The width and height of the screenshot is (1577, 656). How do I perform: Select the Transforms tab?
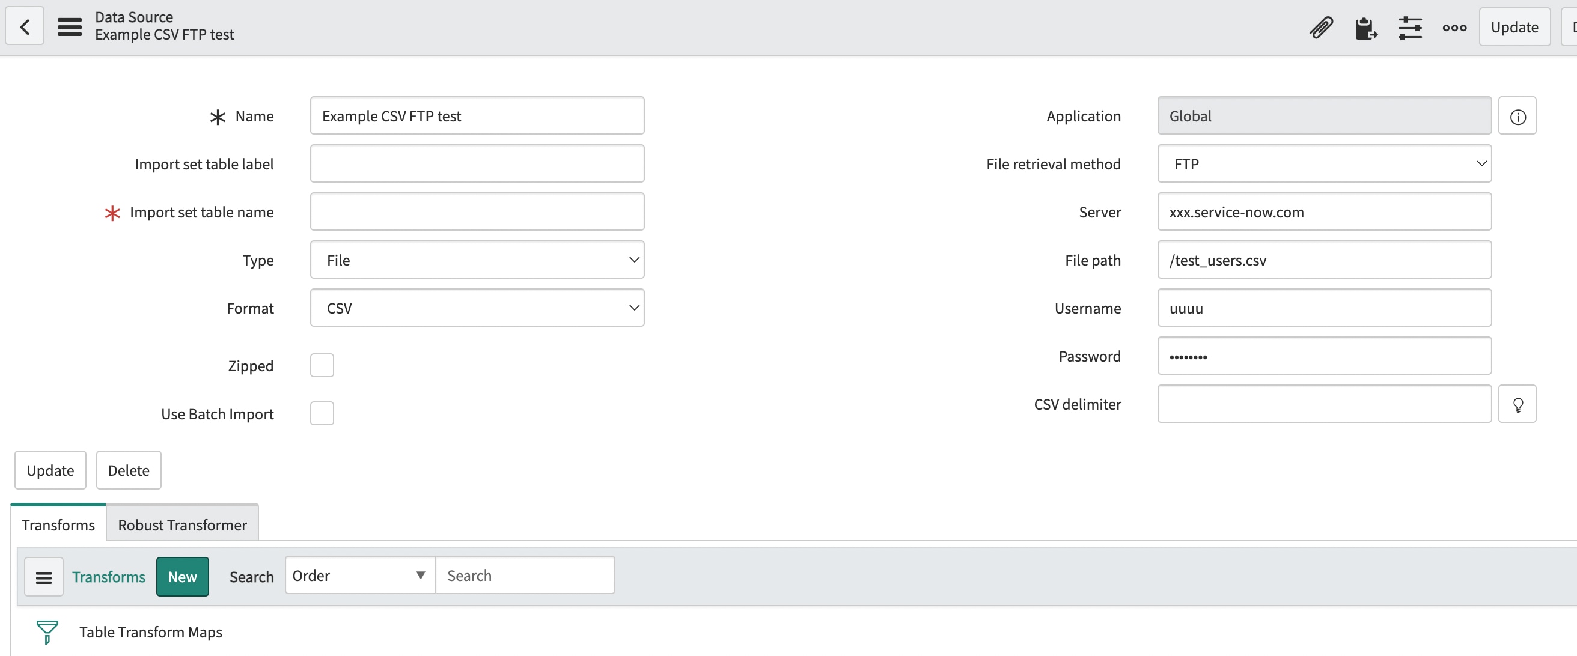pyautogui.click(x=58, y=524)
